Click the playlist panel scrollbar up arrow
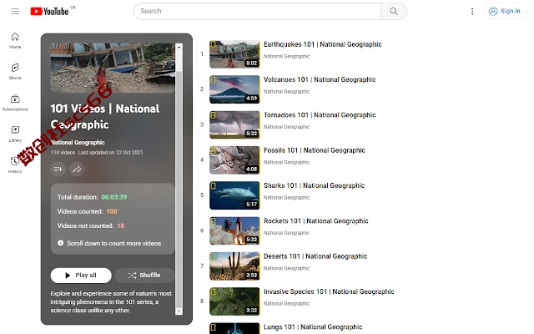This screenshot has height=334, width=534. tap(179, 47)
